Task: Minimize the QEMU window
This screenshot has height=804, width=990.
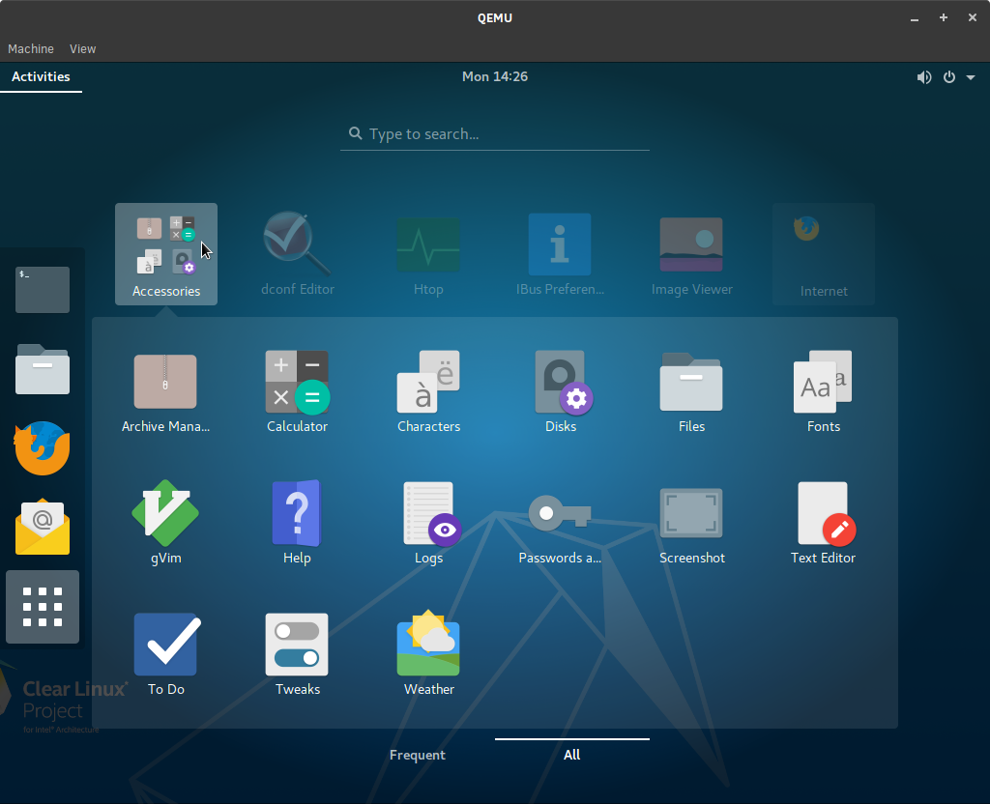Action: [x=915, y=18]
